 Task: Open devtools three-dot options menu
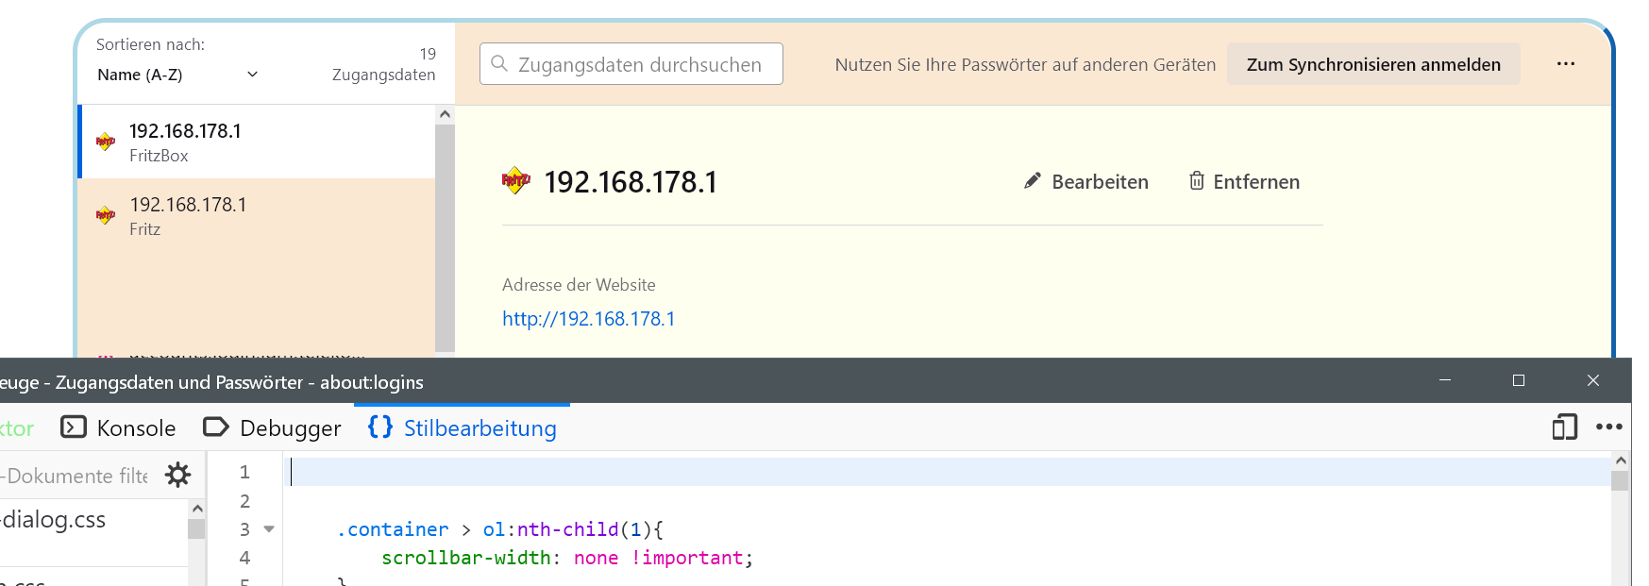pos(1608,427)
